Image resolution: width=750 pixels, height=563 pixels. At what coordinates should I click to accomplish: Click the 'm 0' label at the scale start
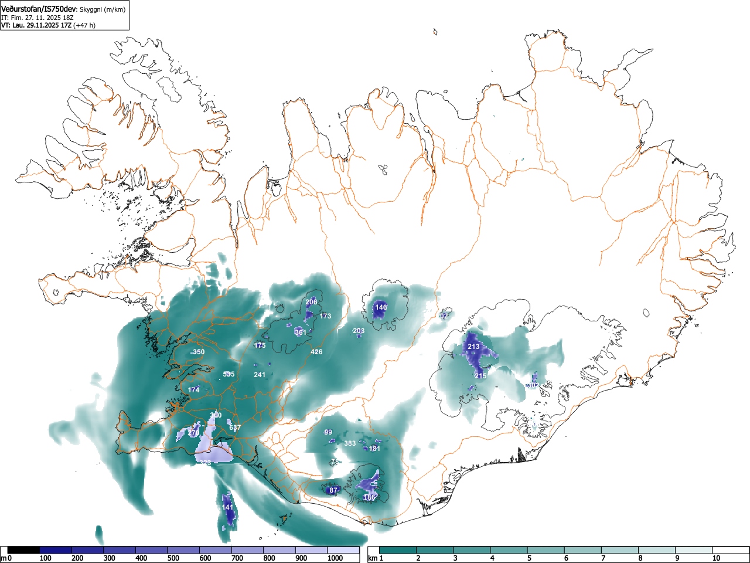(6, 558)
